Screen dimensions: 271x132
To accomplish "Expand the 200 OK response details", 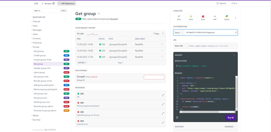I will [163, 95].
